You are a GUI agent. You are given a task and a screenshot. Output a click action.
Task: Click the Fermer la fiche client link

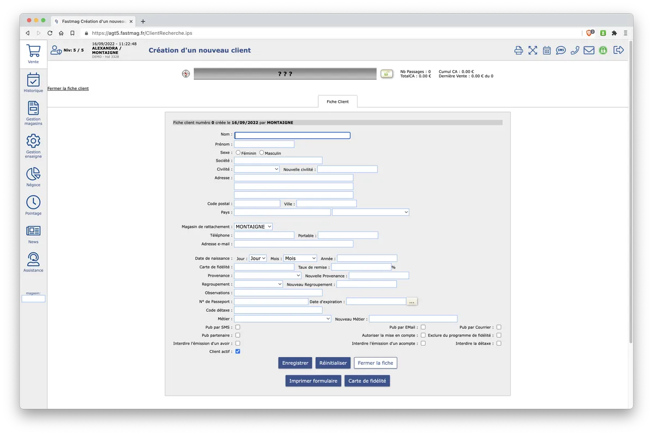[68, 88]
